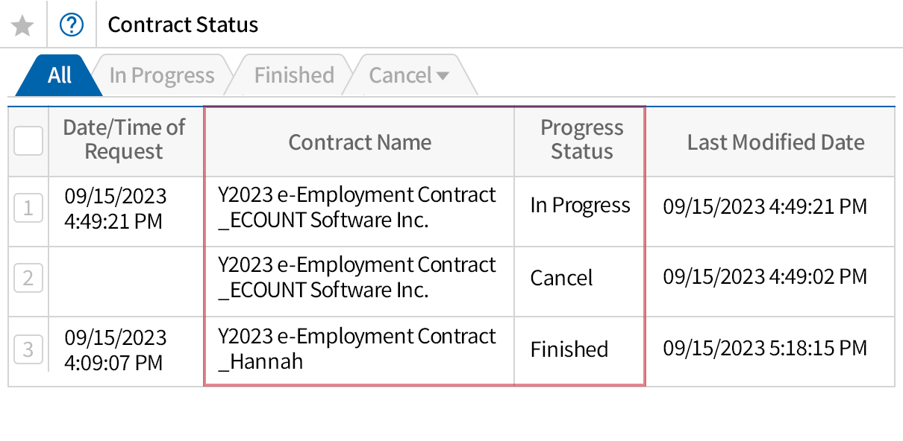
Task: Add Contract Status page to favorites via star icon
Action: pos(22,25)
